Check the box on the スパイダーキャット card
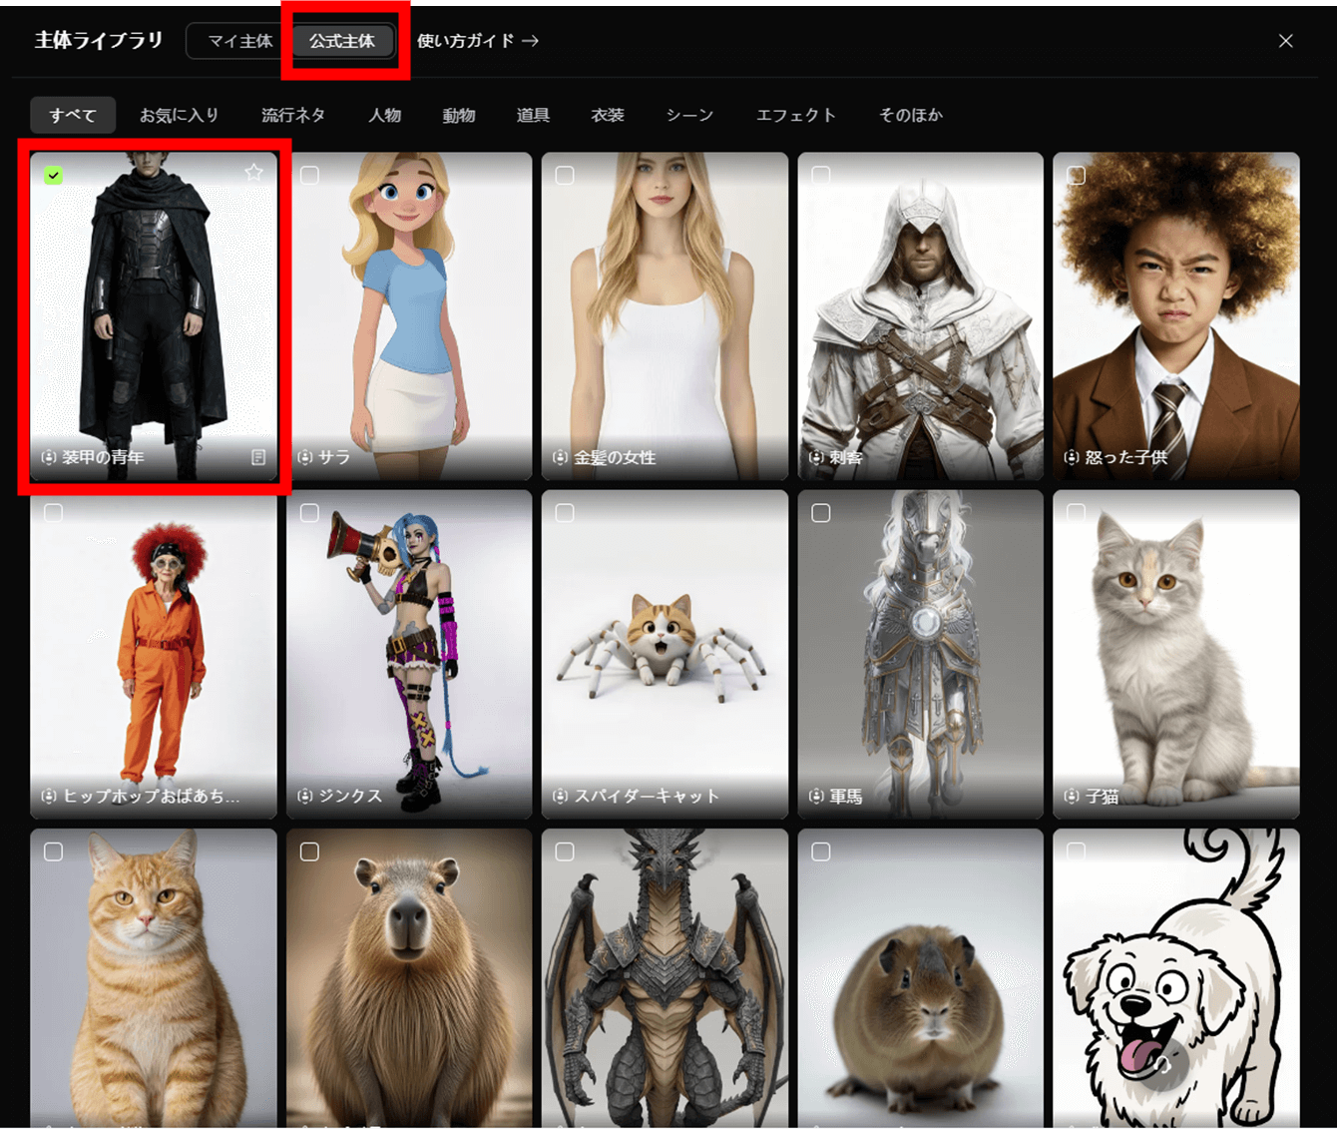Image resolution: width=1337 pixels, height=1129 pixels. [565, 513]
